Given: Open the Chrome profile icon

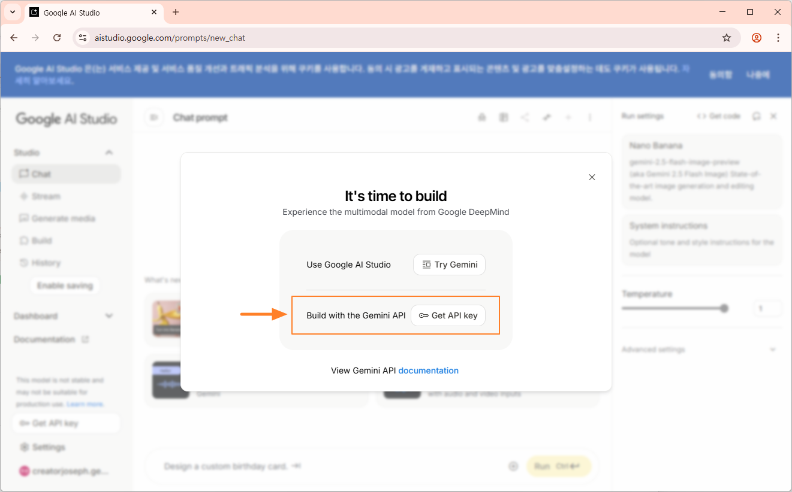Looking at the screenshot, I should tap(757, 38).
